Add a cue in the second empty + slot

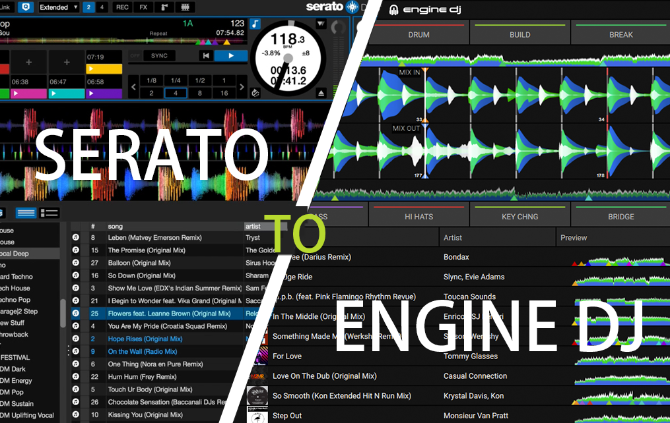67,62
